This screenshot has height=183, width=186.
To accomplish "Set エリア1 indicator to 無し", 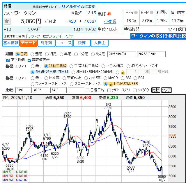I will pos(33,66).
